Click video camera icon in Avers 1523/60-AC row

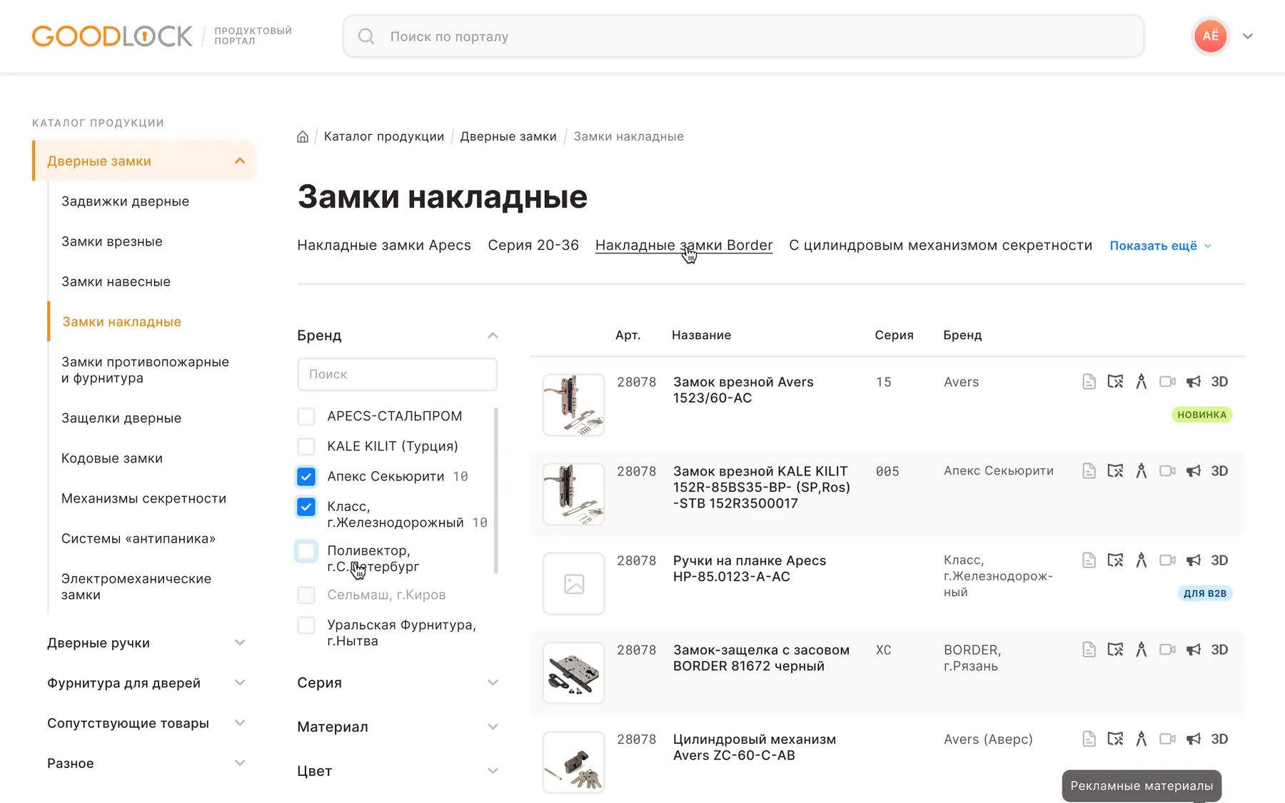1167,382
